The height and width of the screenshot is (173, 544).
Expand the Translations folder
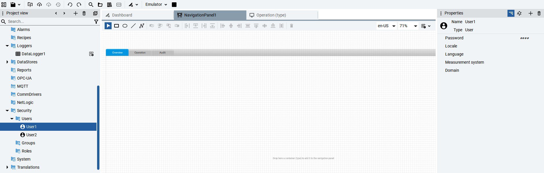(x=7, y=167)
